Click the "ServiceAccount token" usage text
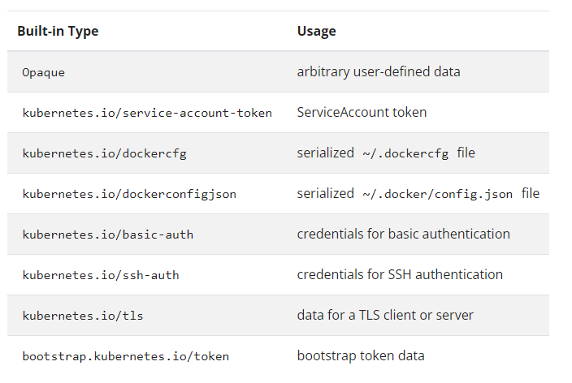Viewport: 572px width, 383px height. tap(362, 112)
